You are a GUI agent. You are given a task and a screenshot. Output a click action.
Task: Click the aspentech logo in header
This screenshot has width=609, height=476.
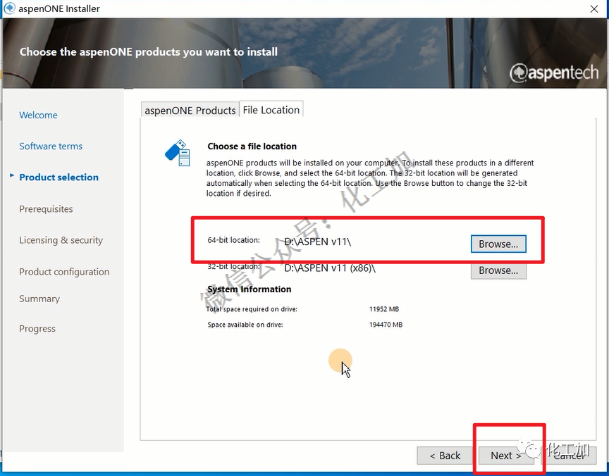coord(554,73)
